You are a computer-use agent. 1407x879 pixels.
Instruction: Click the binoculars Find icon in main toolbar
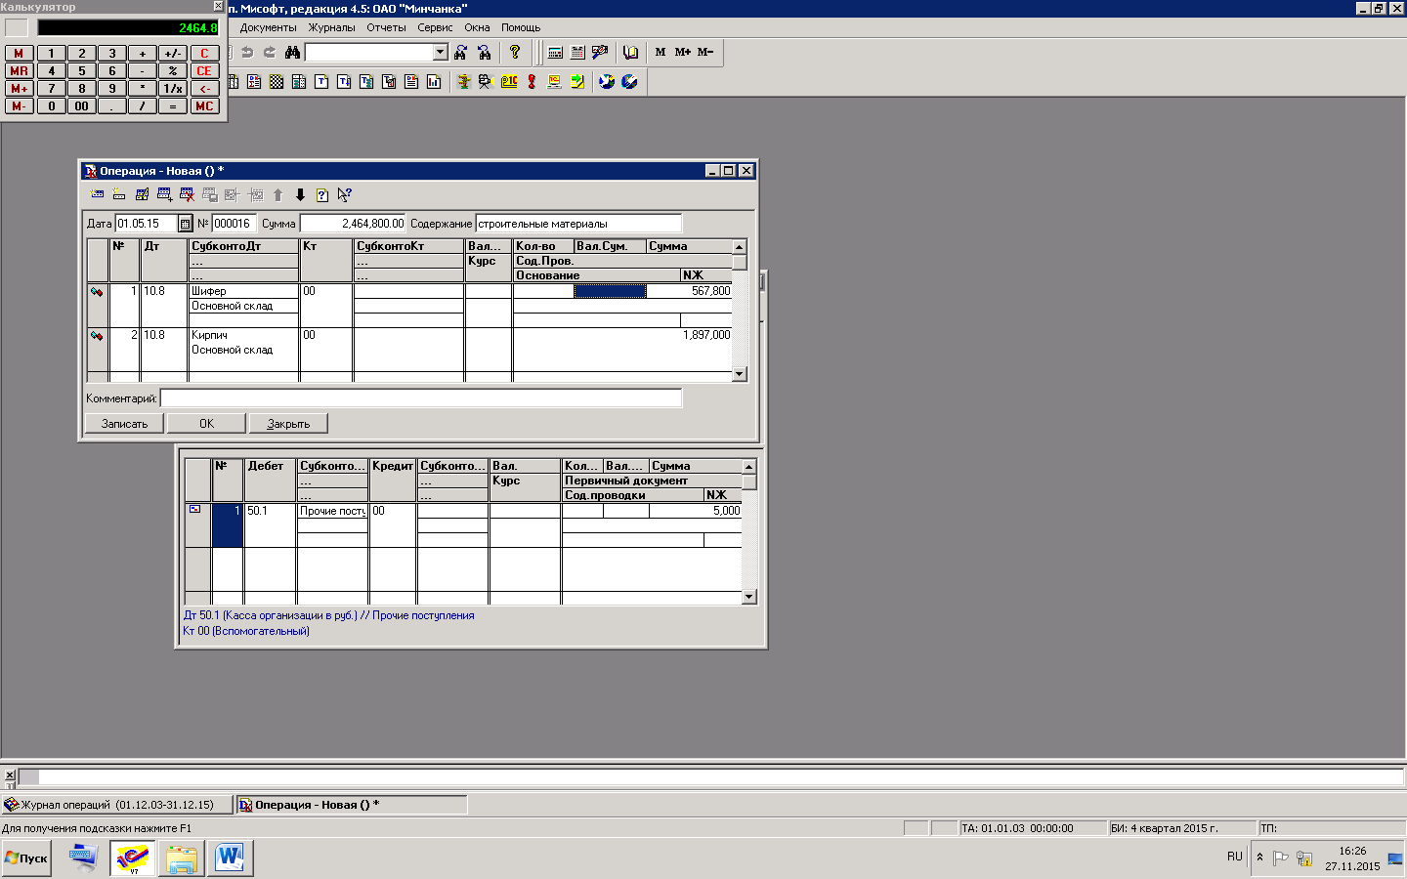(x=292, y=52)
